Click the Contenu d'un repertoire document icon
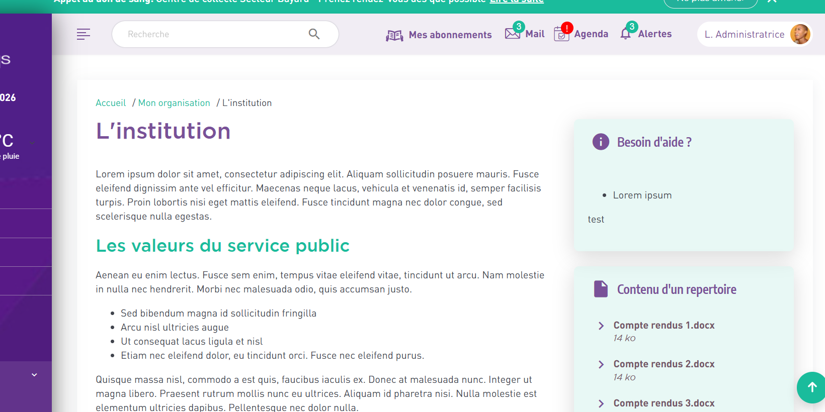This screenshot has width=825, height=412. click(601, 289)
